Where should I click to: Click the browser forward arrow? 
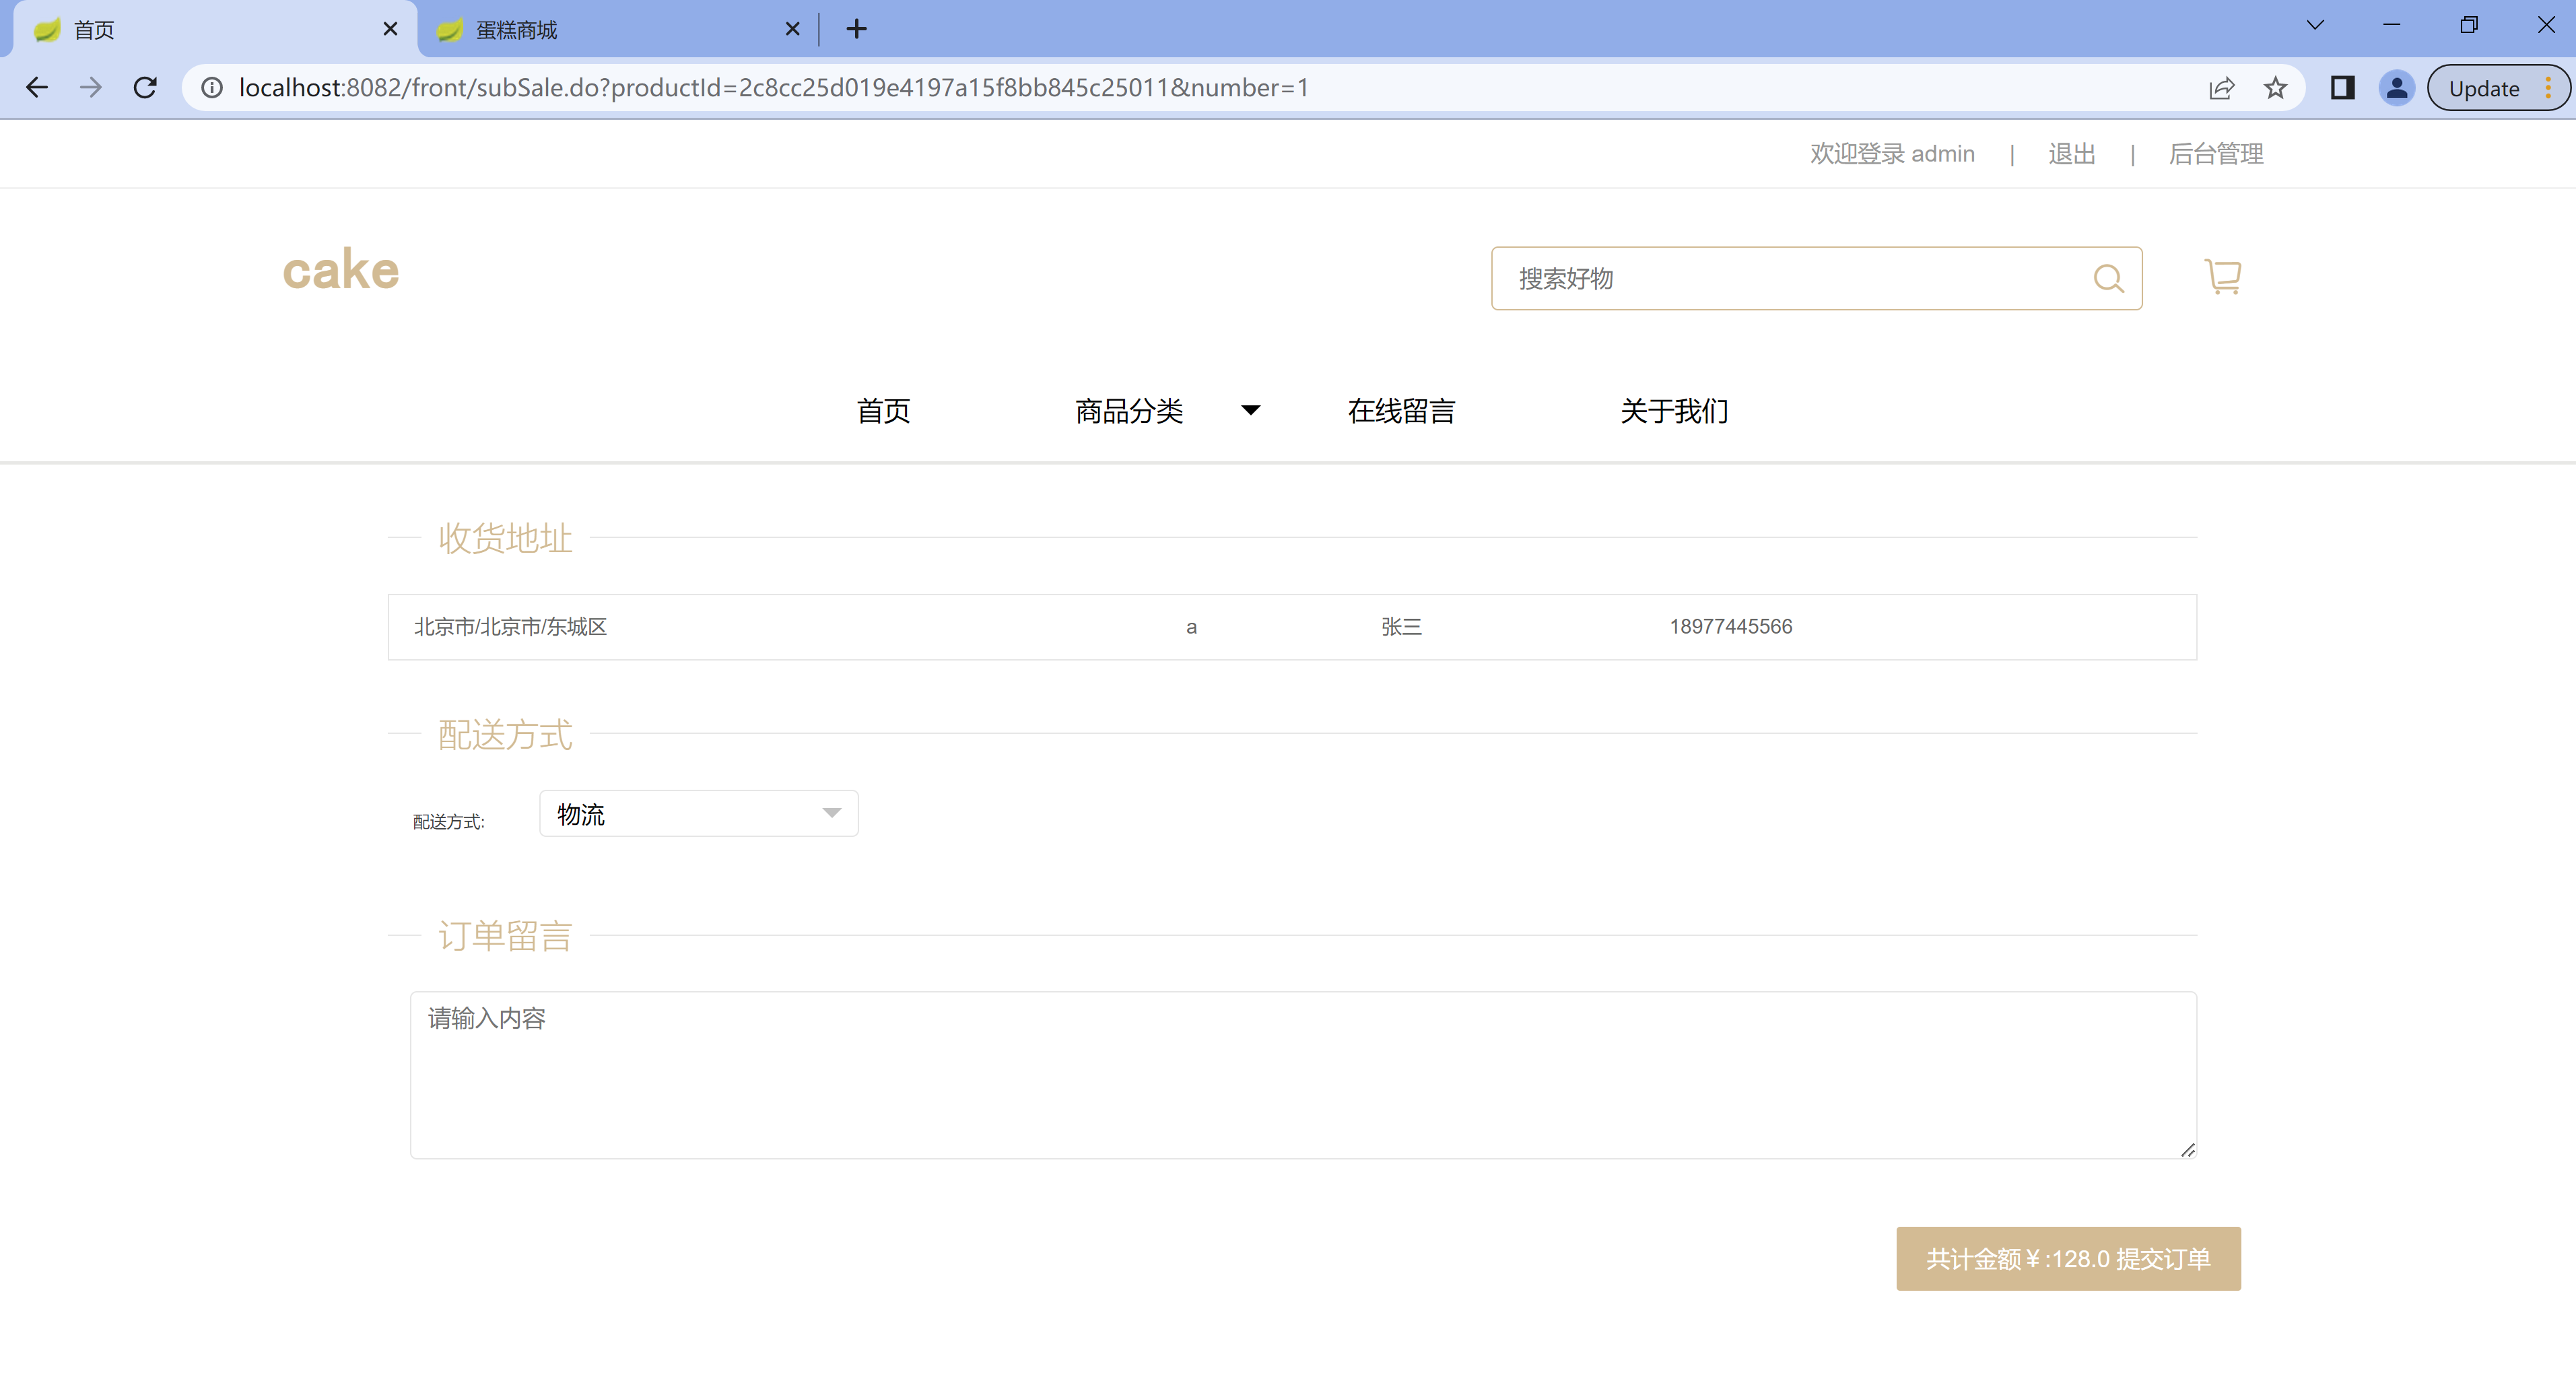pyautogui.click(x=91, y=88)
